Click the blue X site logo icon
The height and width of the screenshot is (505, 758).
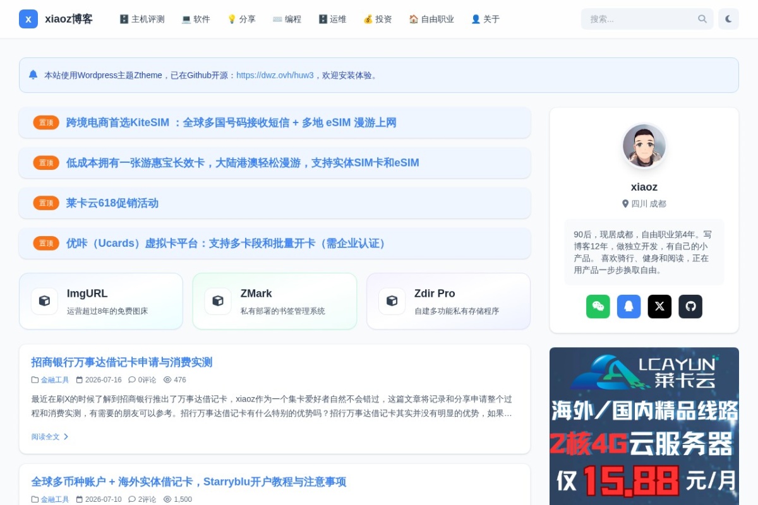click(x=28, y=19)
